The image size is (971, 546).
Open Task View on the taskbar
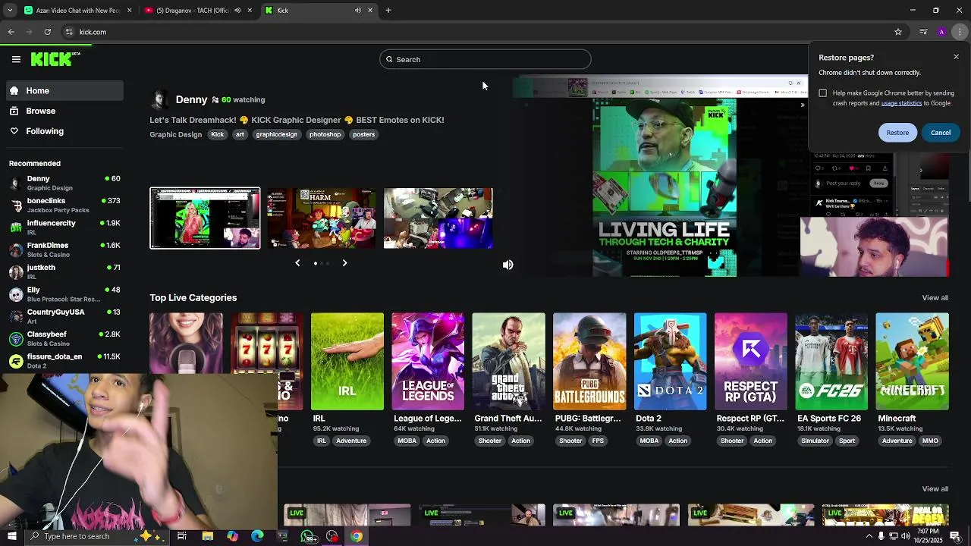point(182,536)
